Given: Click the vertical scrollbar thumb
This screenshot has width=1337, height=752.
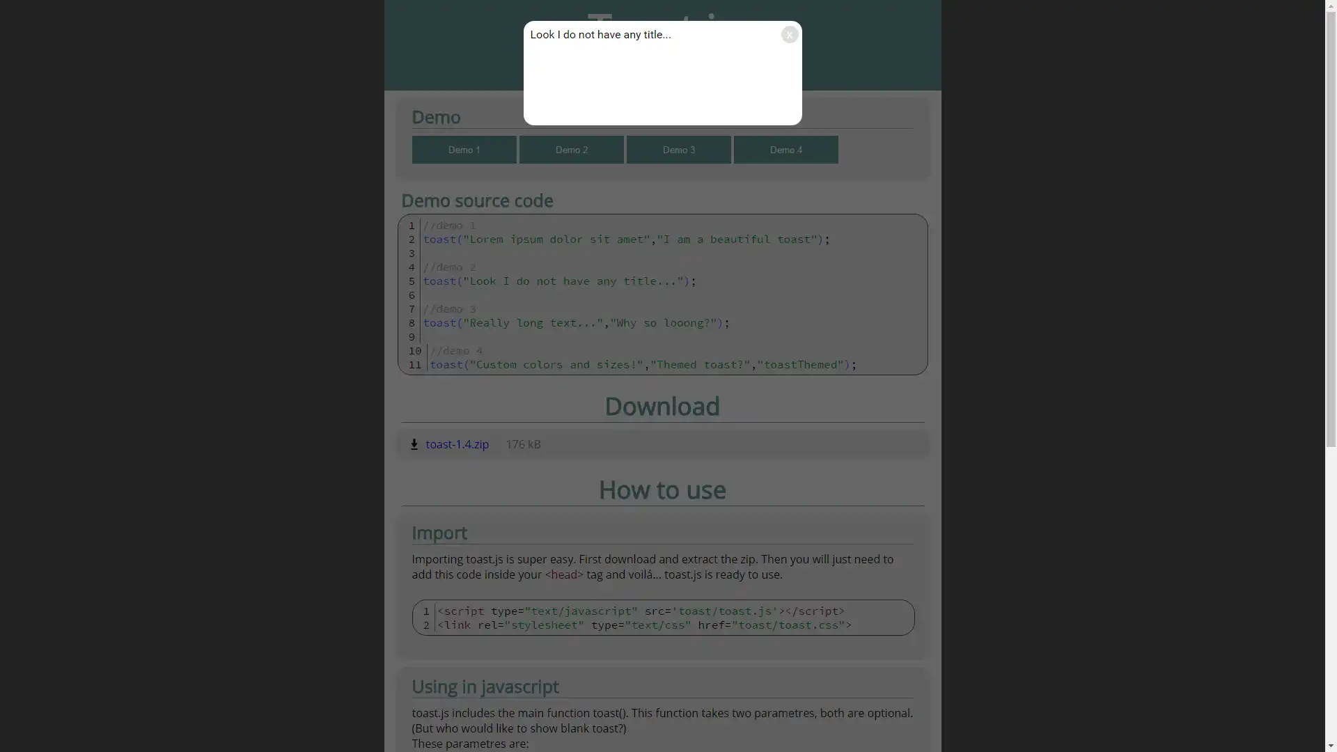Looking at the screenshot, I should [1331, 230].
